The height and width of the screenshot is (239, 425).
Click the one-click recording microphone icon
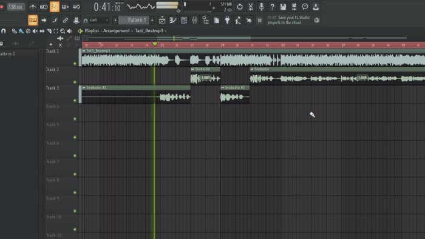tap(262, 7)
